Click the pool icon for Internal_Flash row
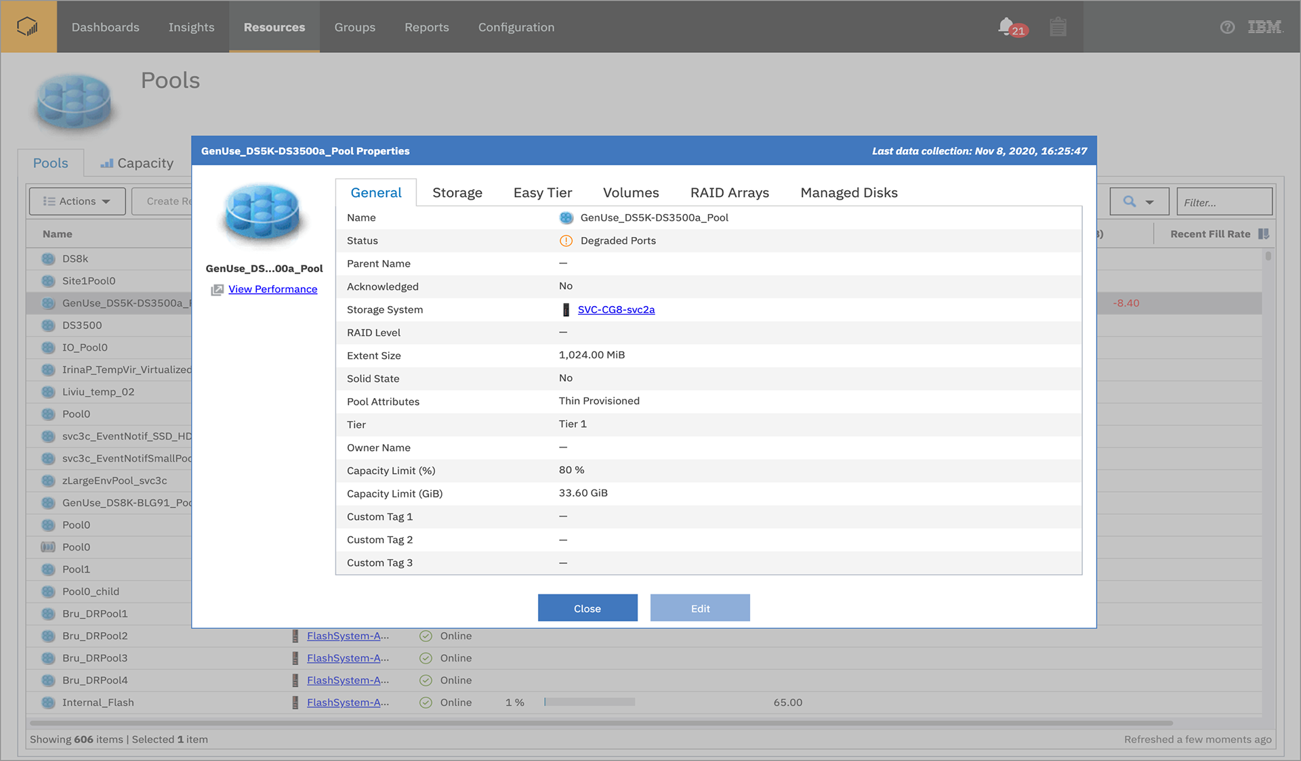 coord(48,703)
